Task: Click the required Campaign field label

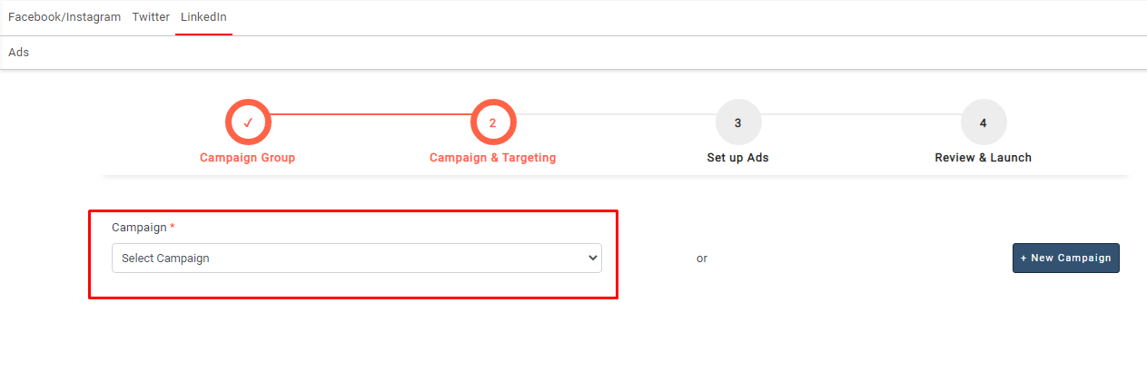Action: coord(140,228)
